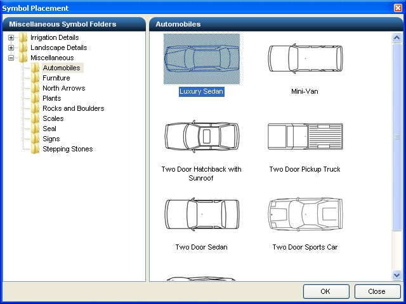Expand the Irrigation Details folder
The image size is (406, 304).
(11, 37)
